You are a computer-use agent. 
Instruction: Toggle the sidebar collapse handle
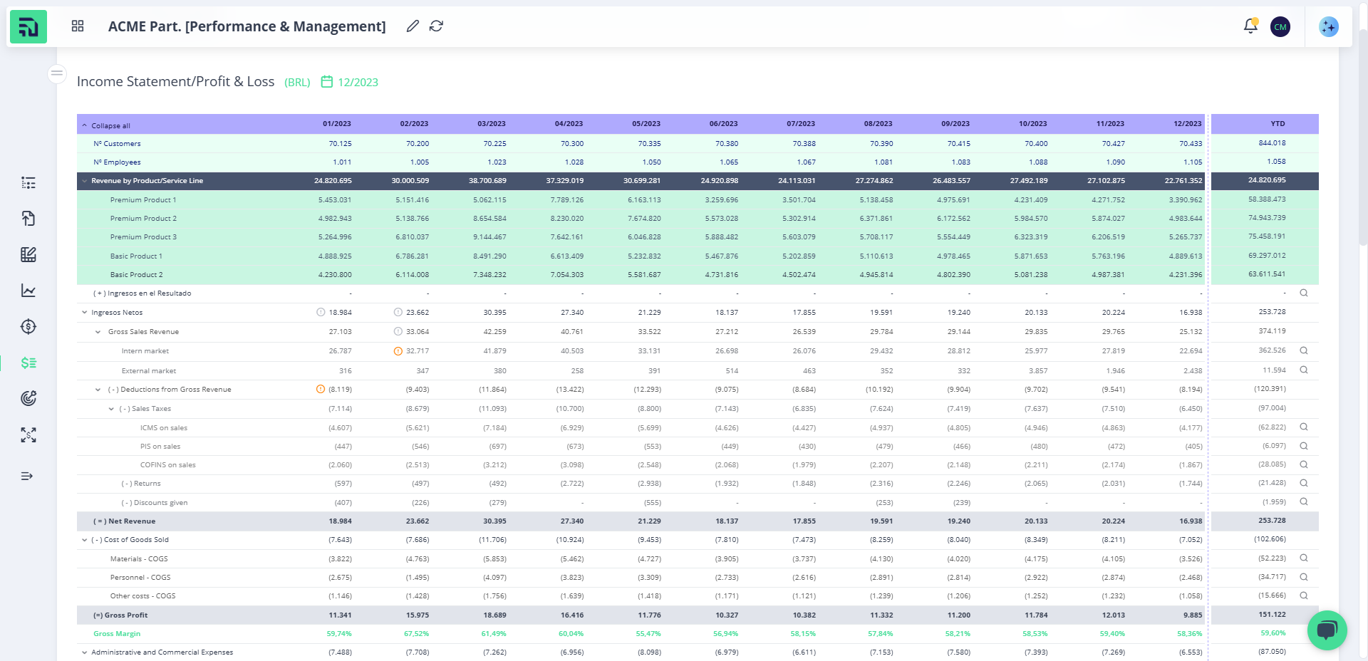click(x=57, y=73)
